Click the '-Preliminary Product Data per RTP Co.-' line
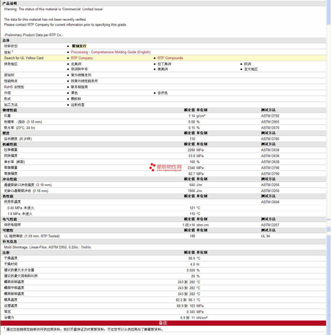Image resolution: width=331 pixels, height=335 pixels. [x=34, y=35]
